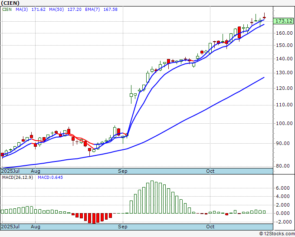Viewport: 295px width, 237px height.
Task: Click the MACD:0.645 value label
Action: [50, 178]
